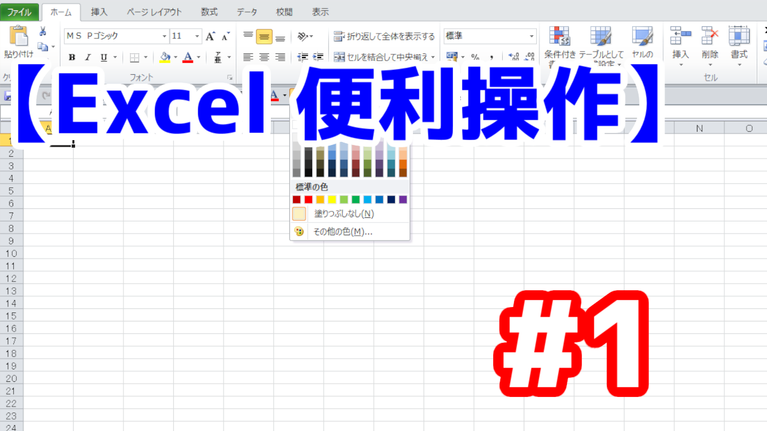Expand the Merge and Center dropdown arrow
This screenshot has height=431, width=767.
pos(433,57)
